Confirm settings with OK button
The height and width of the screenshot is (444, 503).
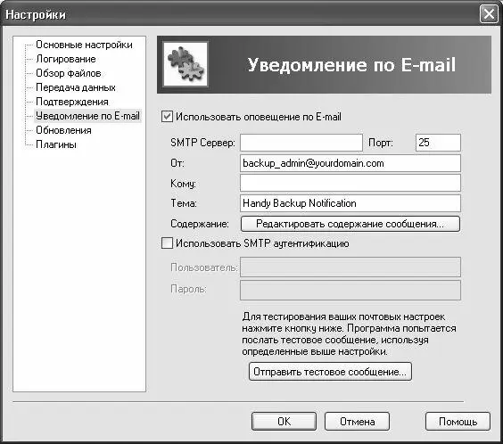click(284, 421)
